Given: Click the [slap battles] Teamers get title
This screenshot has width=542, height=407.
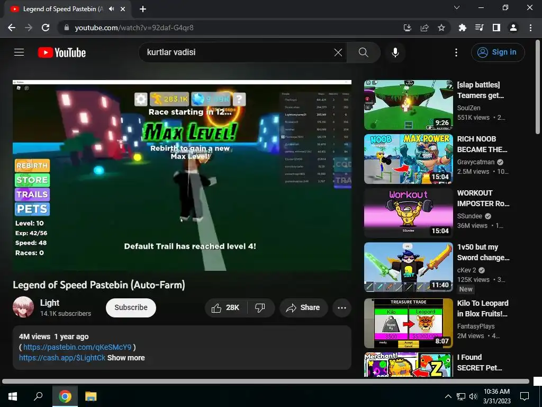Looking at the screenshot, I should pos(481,90).
